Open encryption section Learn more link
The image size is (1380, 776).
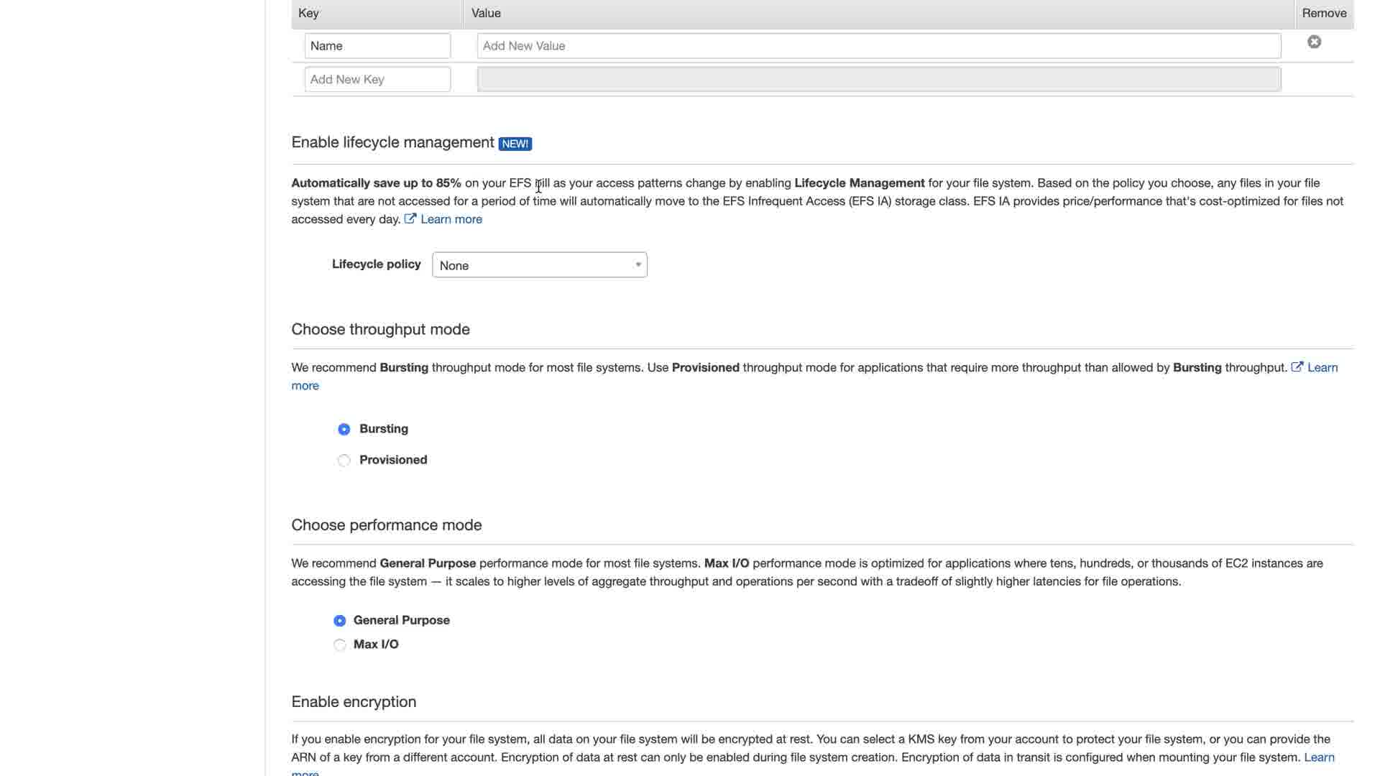click(x=1319, y=757)
